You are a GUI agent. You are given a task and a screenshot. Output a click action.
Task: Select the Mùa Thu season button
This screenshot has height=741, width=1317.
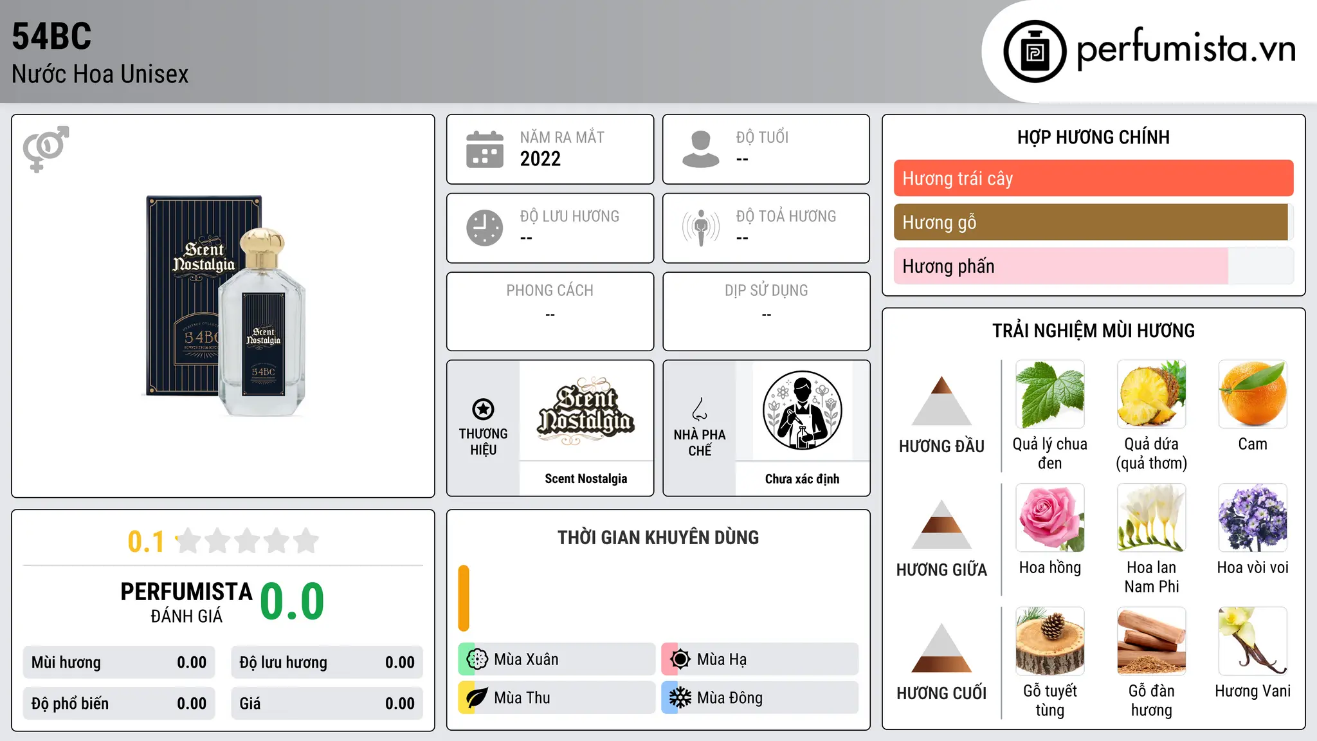(x=557, y=698)
